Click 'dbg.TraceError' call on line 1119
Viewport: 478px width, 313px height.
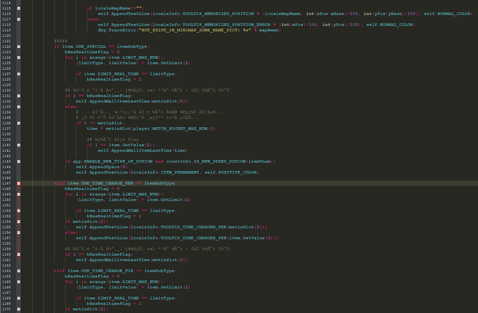tap(117, 30)
